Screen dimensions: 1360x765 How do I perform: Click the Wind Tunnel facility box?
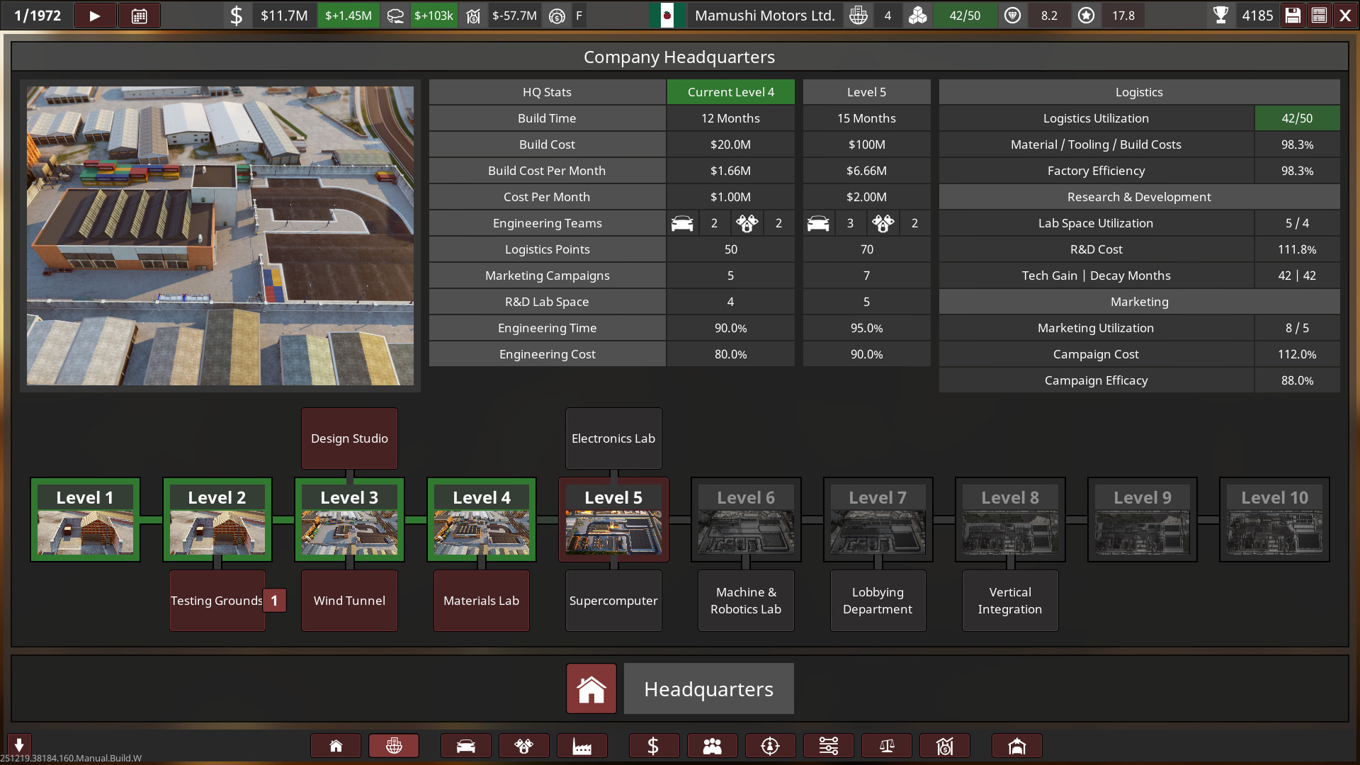[349, 601]
